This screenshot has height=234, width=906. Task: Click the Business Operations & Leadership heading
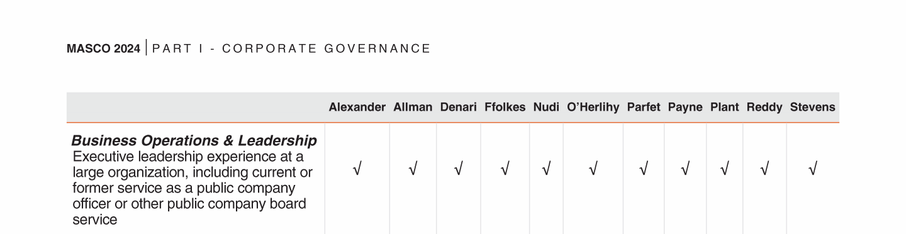coord(194,140)
